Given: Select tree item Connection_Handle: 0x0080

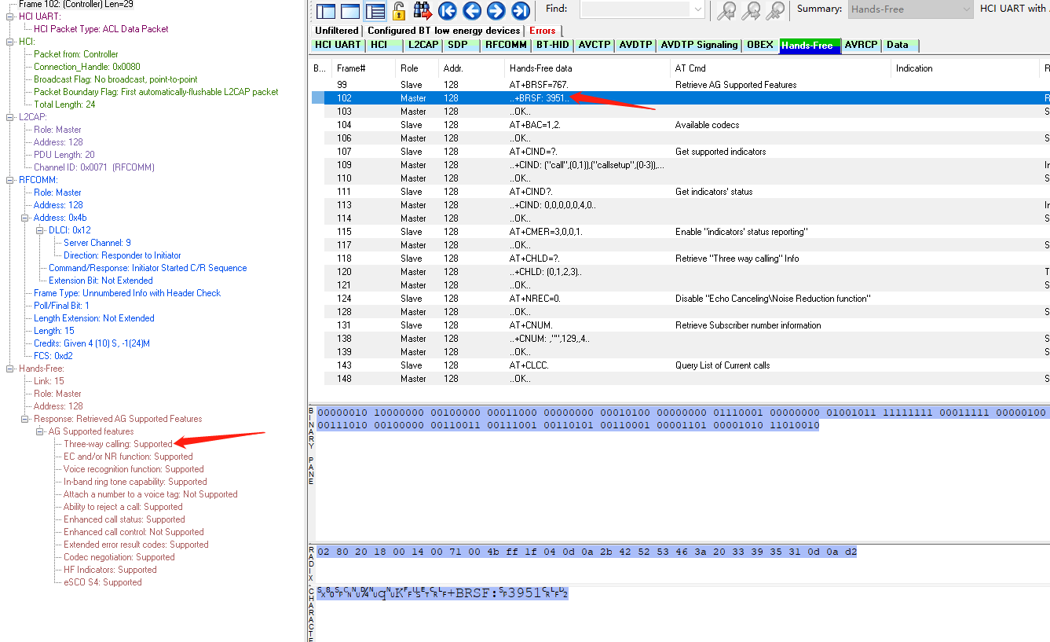Looking at the screenshot, I should [x=87, y=67].
